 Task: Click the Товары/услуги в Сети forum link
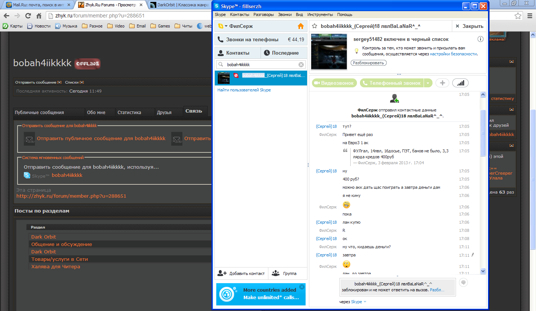tap(60, 259)
